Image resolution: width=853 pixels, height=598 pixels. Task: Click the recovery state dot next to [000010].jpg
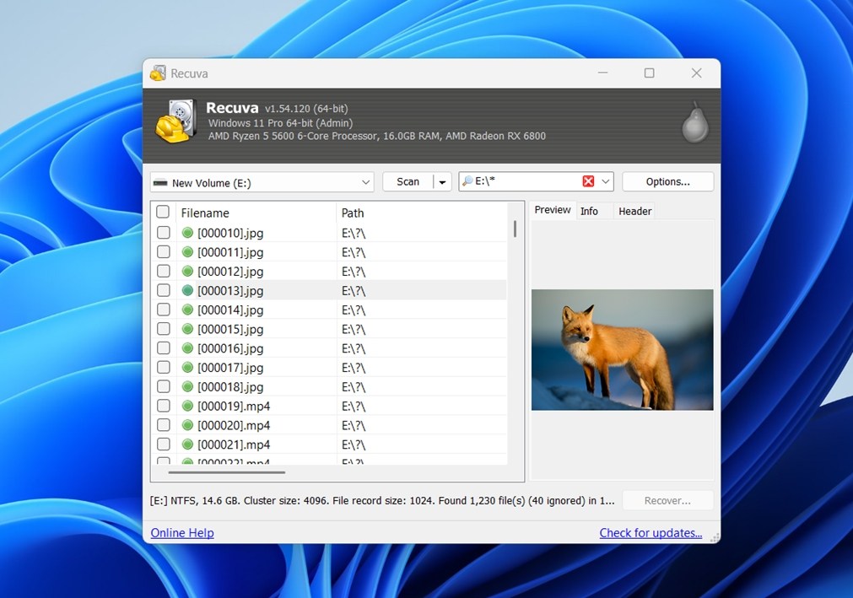(x=186, y=232)
